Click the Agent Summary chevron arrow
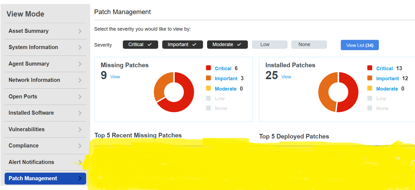Viewport: 415px width, 190px height. 80,64
